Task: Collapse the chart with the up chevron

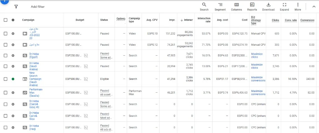Action: coord(314,7)
